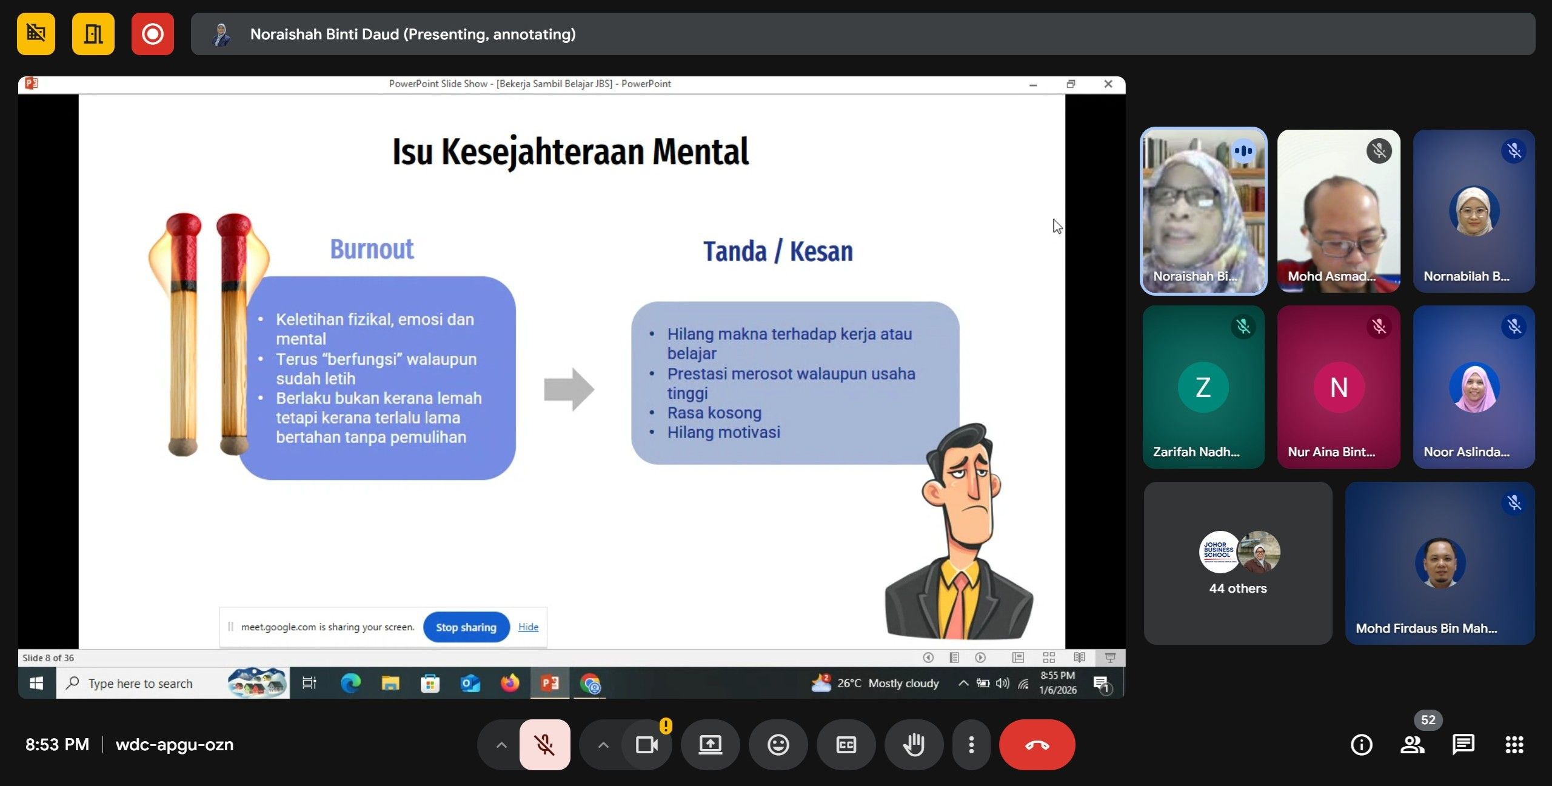Open the emoji reactions button
Image resolution: width=1552 pixels, height=786 pixels.
[x=778, y=744]
